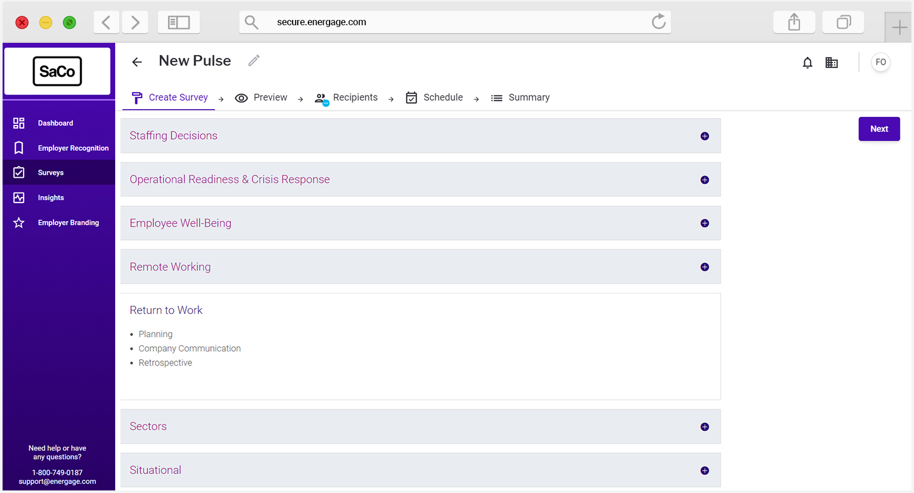914x493 pixels.
Task: Click the Situational section title
Action: tap(155, 470)
